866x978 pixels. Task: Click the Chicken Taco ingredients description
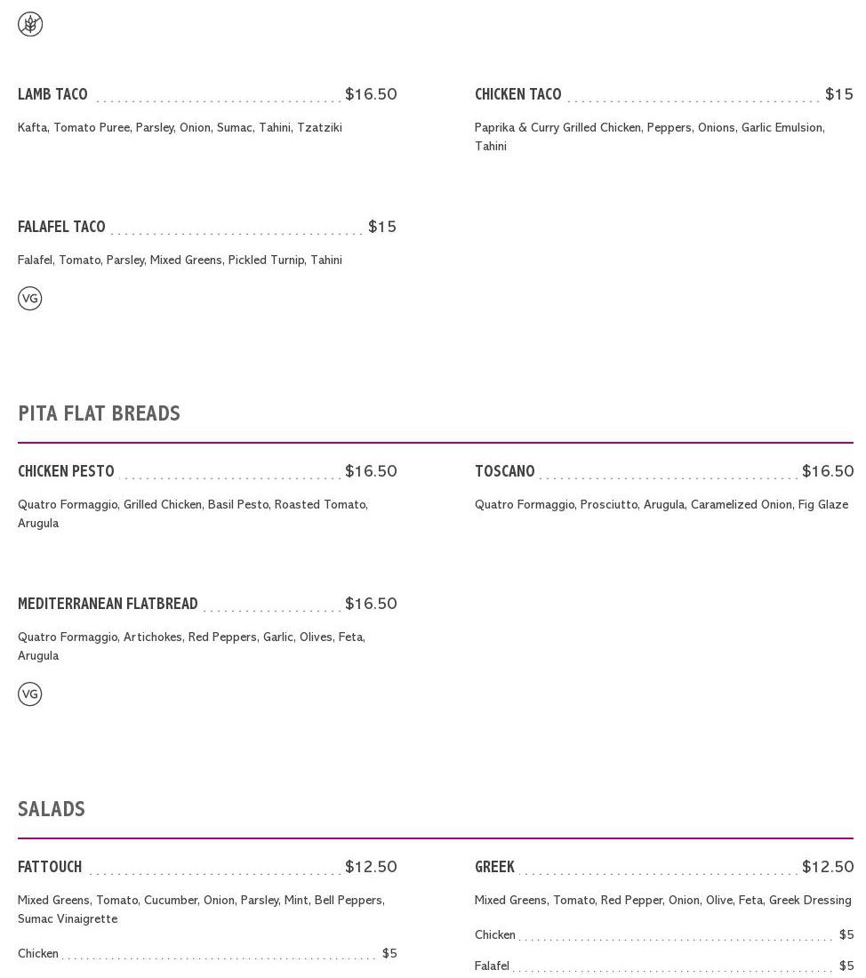click(649, 137)
